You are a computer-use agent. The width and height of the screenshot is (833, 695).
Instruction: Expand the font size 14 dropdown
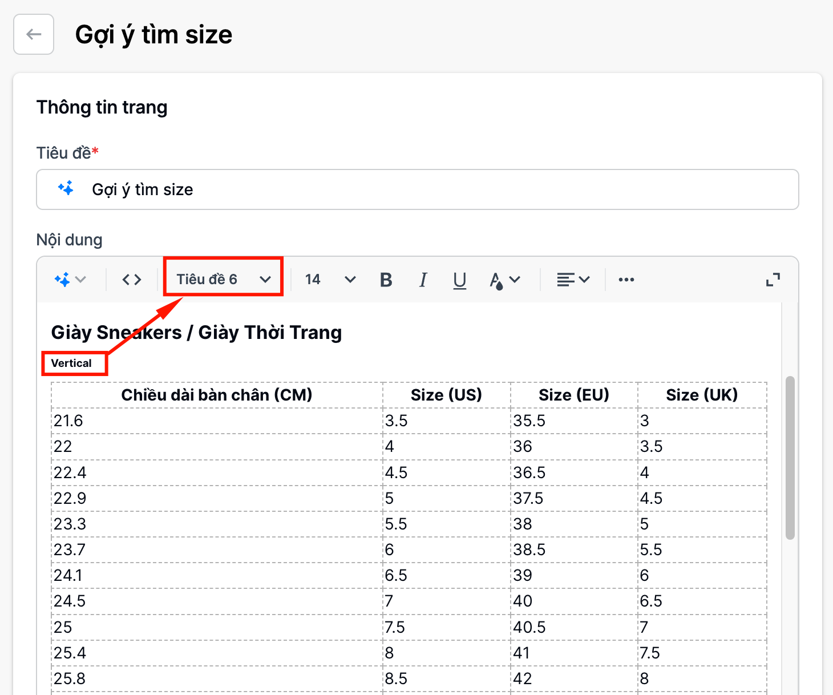(330, 280)
